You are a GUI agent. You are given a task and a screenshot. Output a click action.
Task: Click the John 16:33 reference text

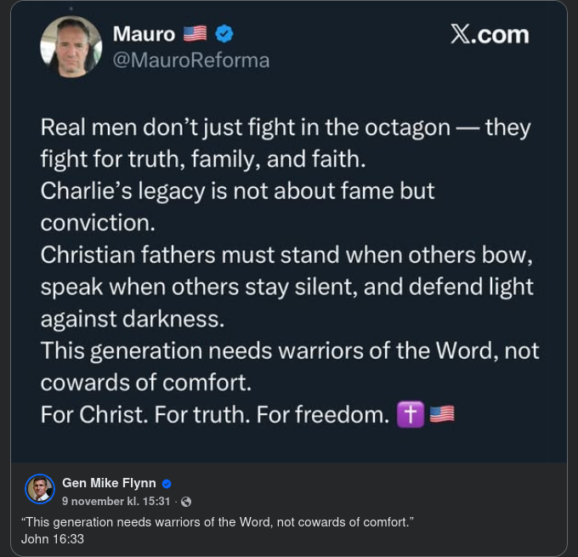[x=53, y=539]
